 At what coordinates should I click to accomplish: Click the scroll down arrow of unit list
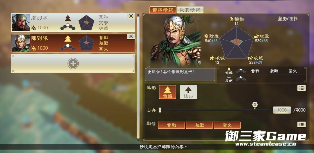138,140
